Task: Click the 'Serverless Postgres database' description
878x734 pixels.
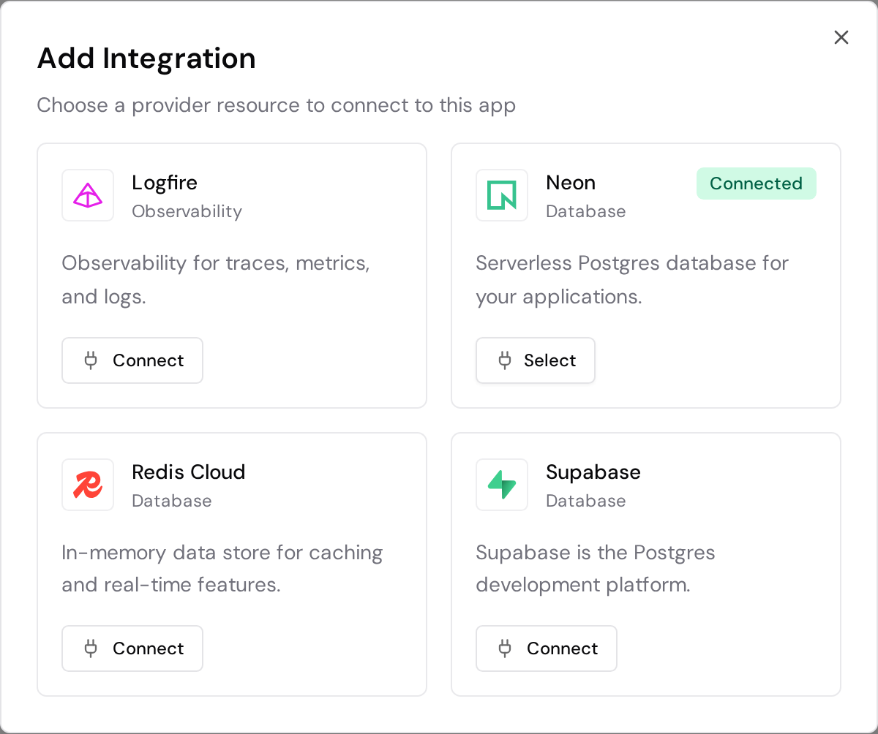Action: [x=632, y=280]
